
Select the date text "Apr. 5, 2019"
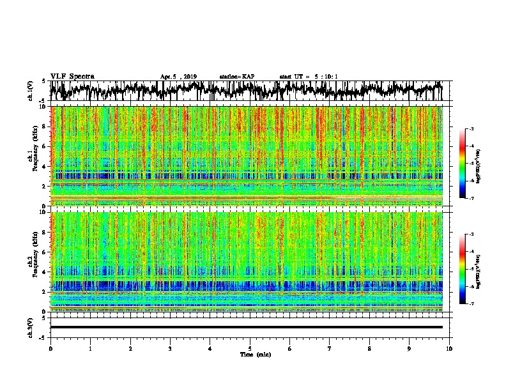[x=178, y=77]
